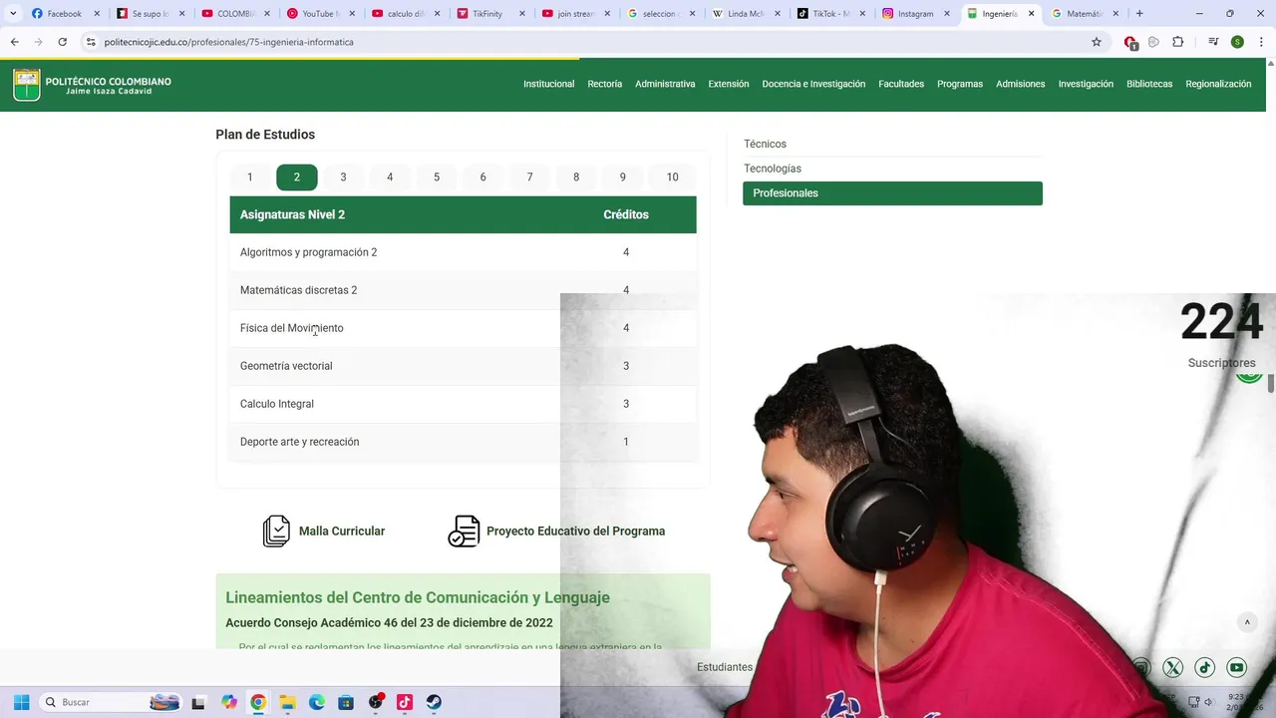The width and height of the screenshot is (1276, 718).
Task: Click the Geometría vectorial row
Action: 463,366
